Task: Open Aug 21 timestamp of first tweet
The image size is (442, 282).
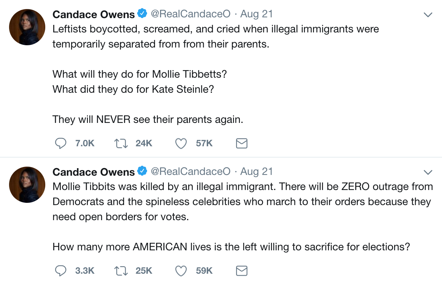Action: (256, 14)
